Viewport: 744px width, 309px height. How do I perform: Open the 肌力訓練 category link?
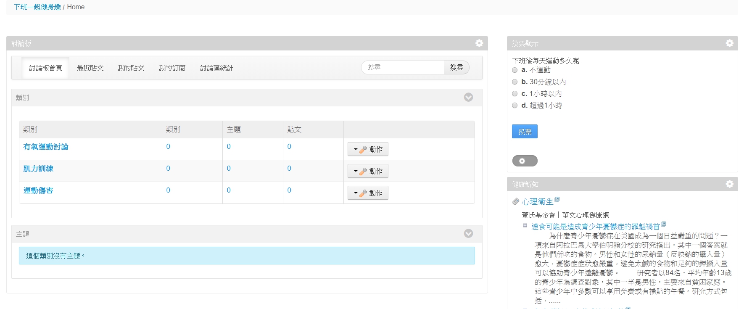[x=38, y=169]
